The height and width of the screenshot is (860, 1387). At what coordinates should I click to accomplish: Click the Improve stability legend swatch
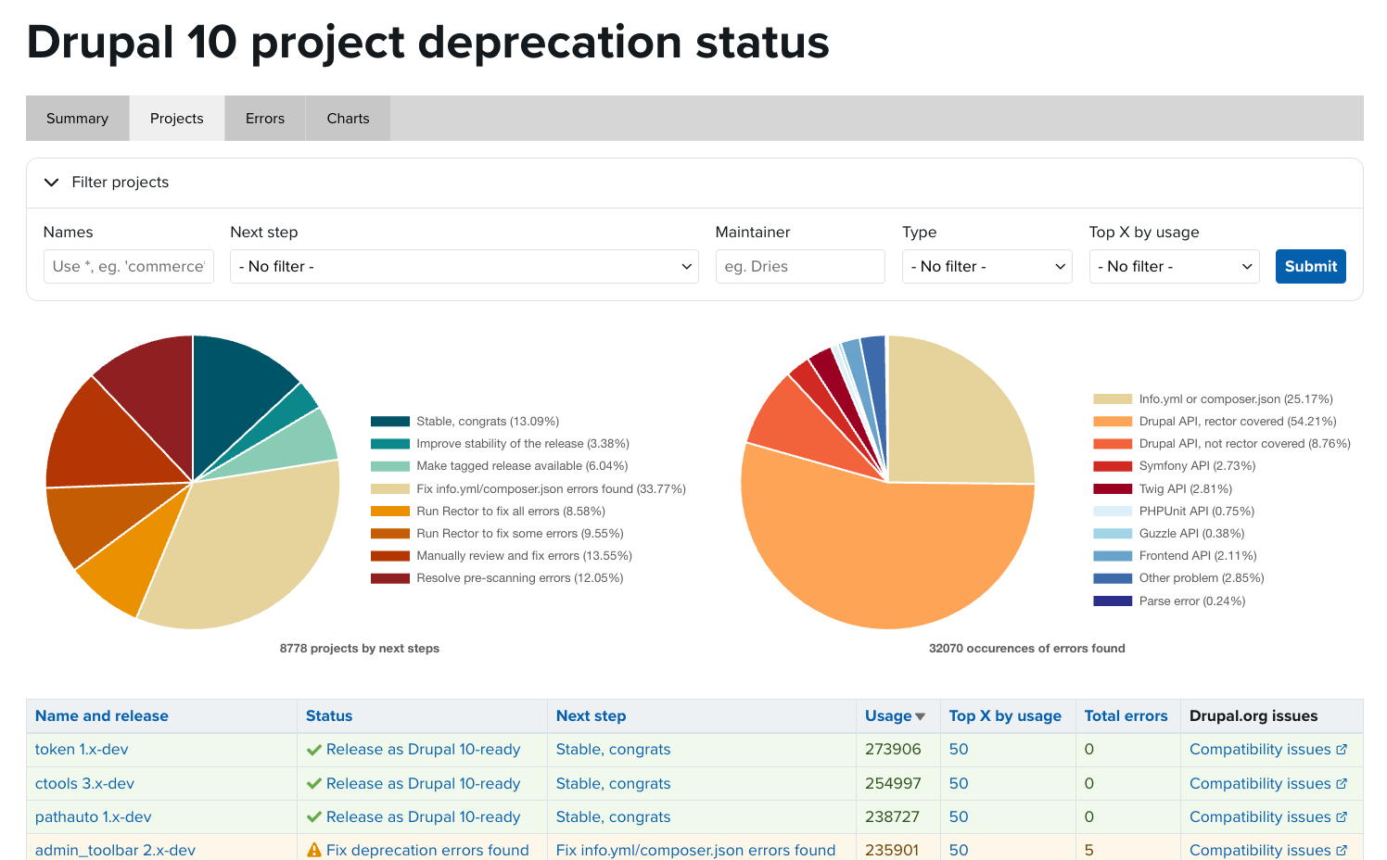(390, 444)
